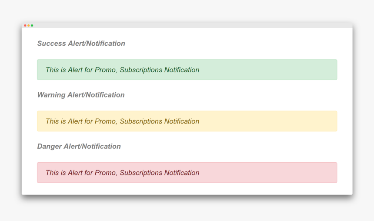Select the Warning Alert/Notification heading
374x221 pixels.
point(81,95)
